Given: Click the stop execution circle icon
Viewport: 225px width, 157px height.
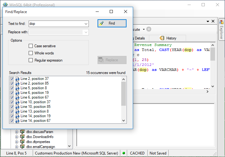Looking at the screenshot, I should [x=149, y=29].
